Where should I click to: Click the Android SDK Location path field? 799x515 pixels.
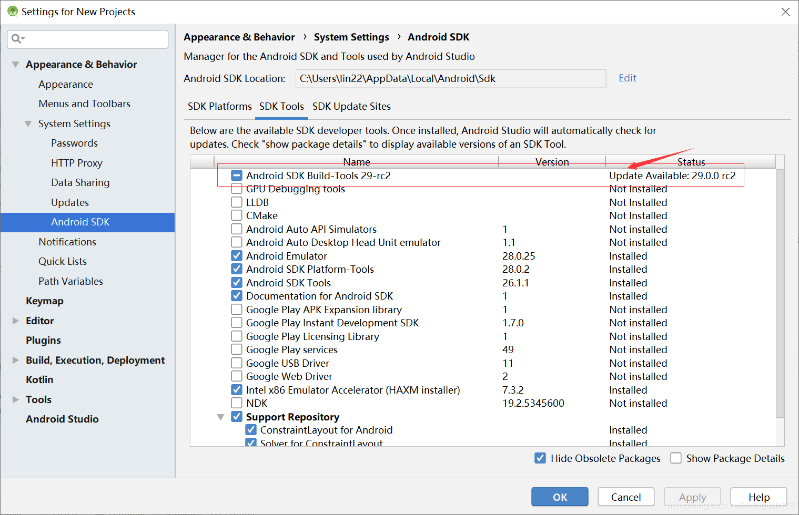pos(450,79)
